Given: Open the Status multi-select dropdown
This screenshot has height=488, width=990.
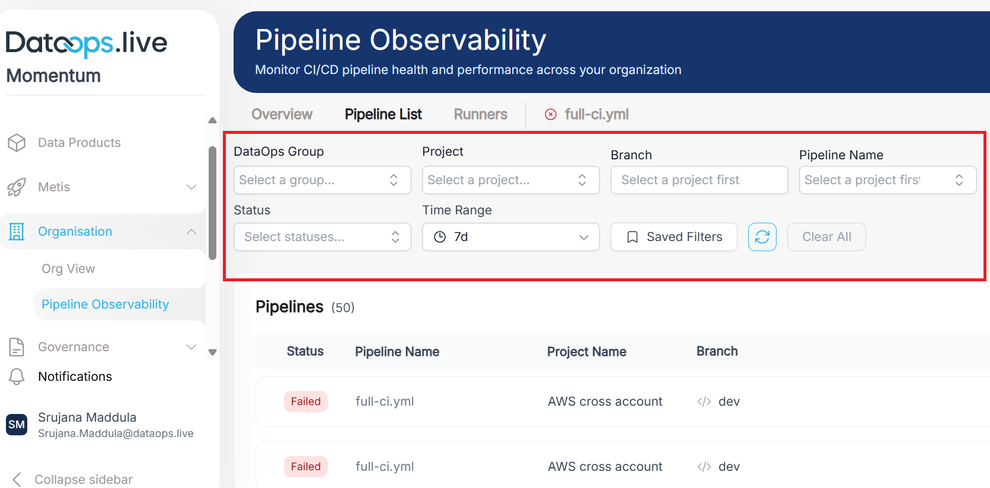Looking at the screenshot, I should coord(322,237).
